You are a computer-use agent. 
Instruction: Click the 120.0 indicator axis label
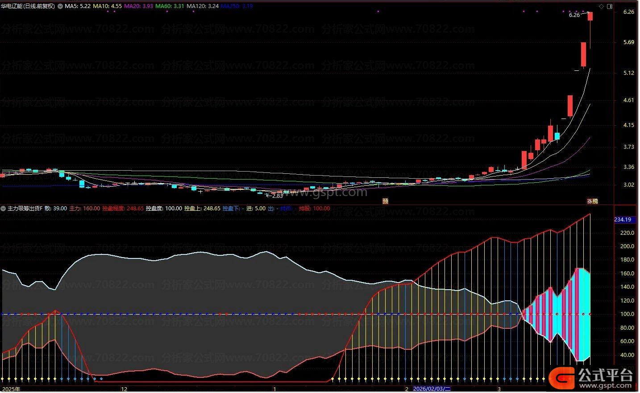pos(627,300)
